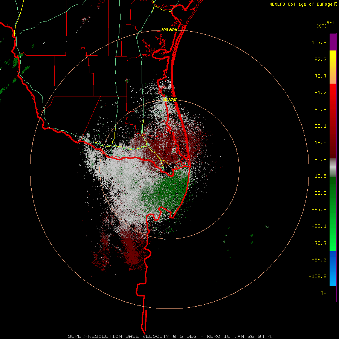The height and width of the screenshot is (339, 339).
Task: Click the -78.7 velocity scale value
Action: 319,243
